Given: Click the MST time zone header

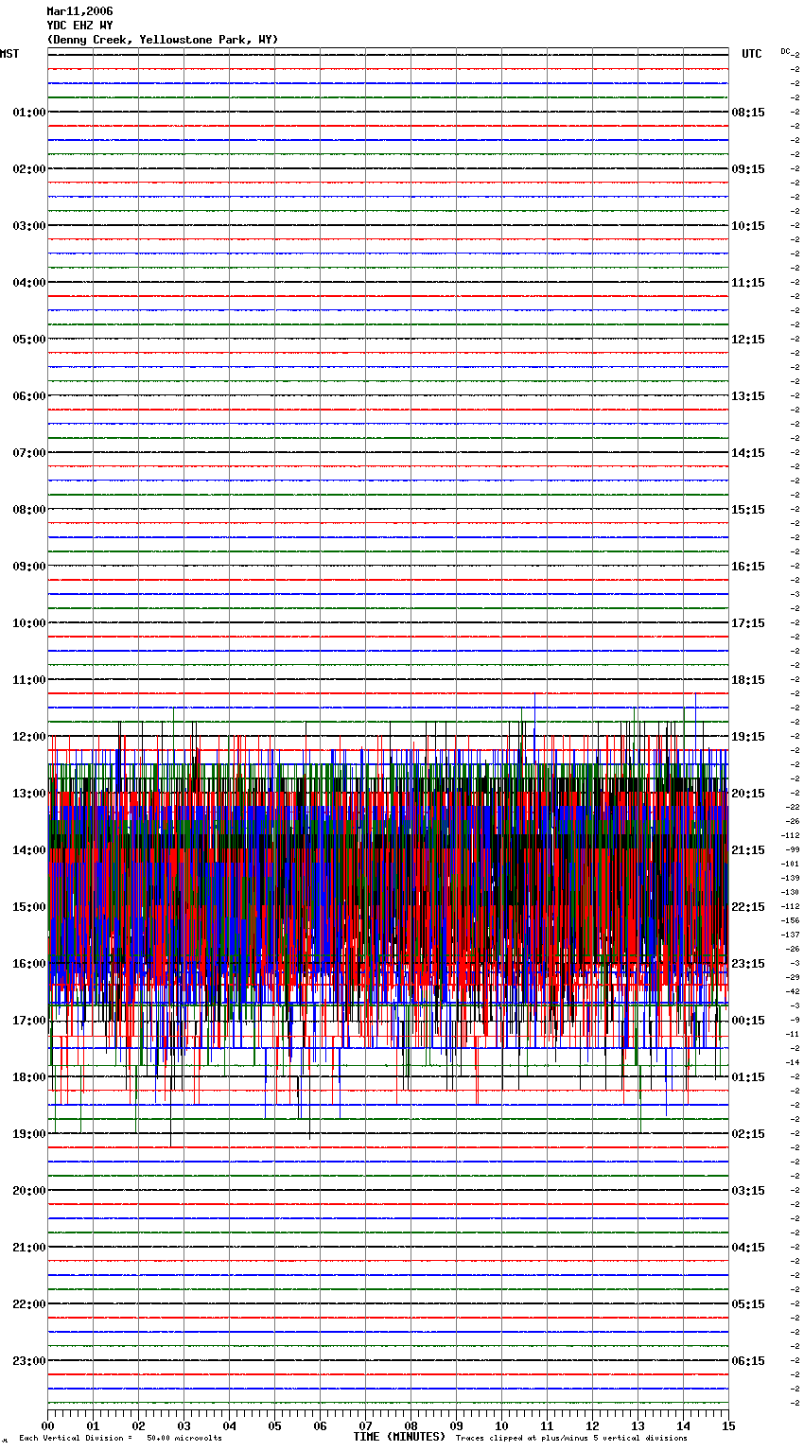Looking at the screenshot, I should tap(9, 54).
